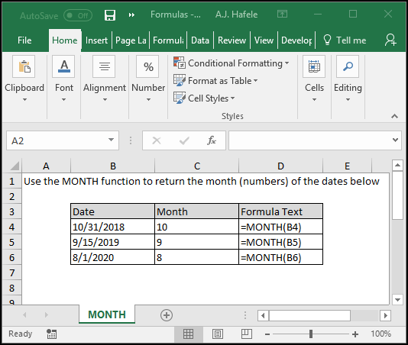408x345 pixels.
Task: Click the Tell me search box
Action: click(345, 40)
